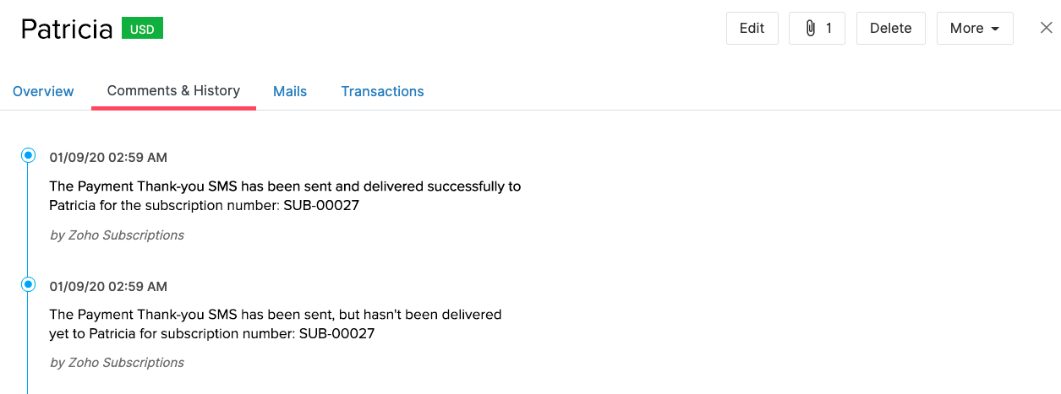Click 'by Zoho Subscriptions' under the second comment
Viewport: 1061px width, 394px height.
[117, 363]
